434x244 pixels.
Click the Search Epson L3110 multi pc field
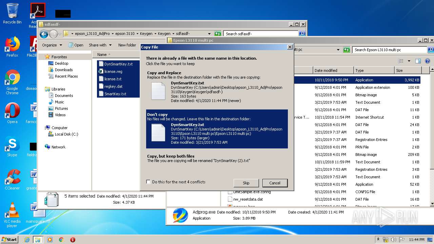click(389, 50)
